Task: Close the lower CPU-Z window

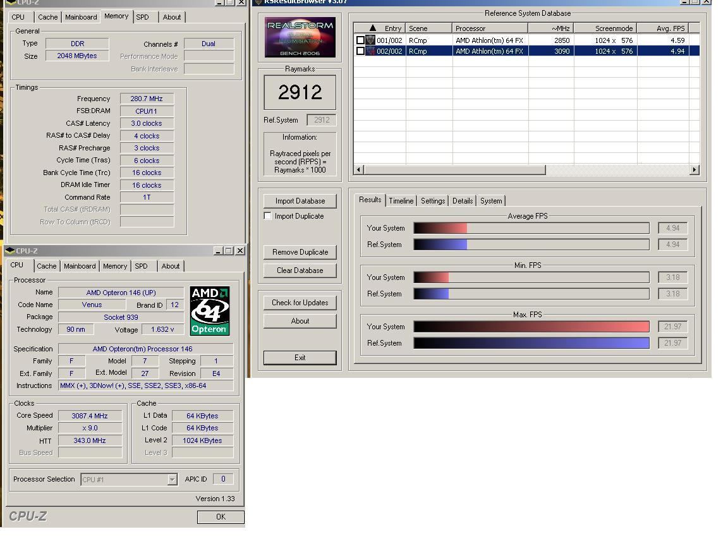Action: point(240,251)
